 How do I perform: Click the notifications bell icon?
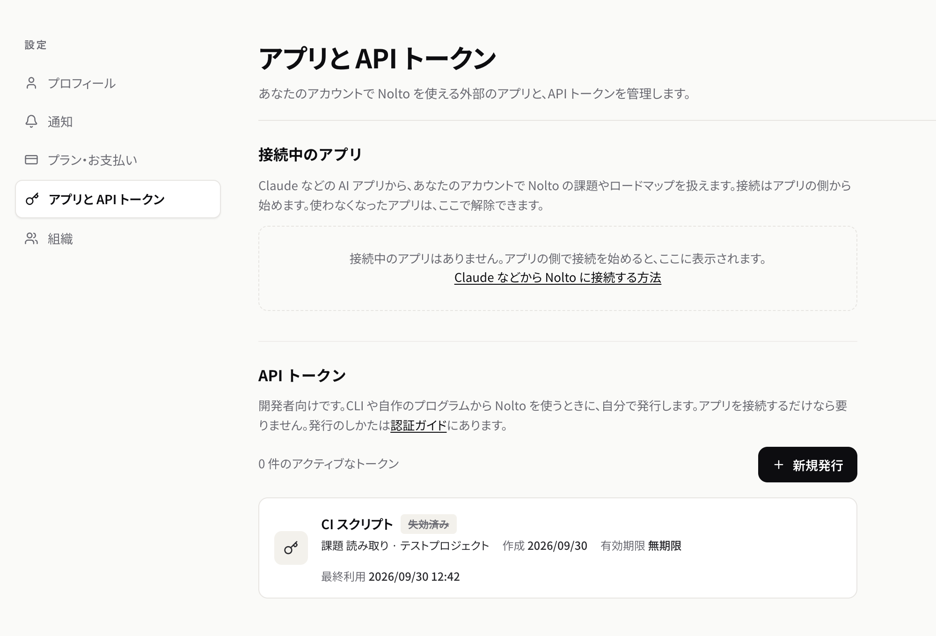[x=31, y=122]
